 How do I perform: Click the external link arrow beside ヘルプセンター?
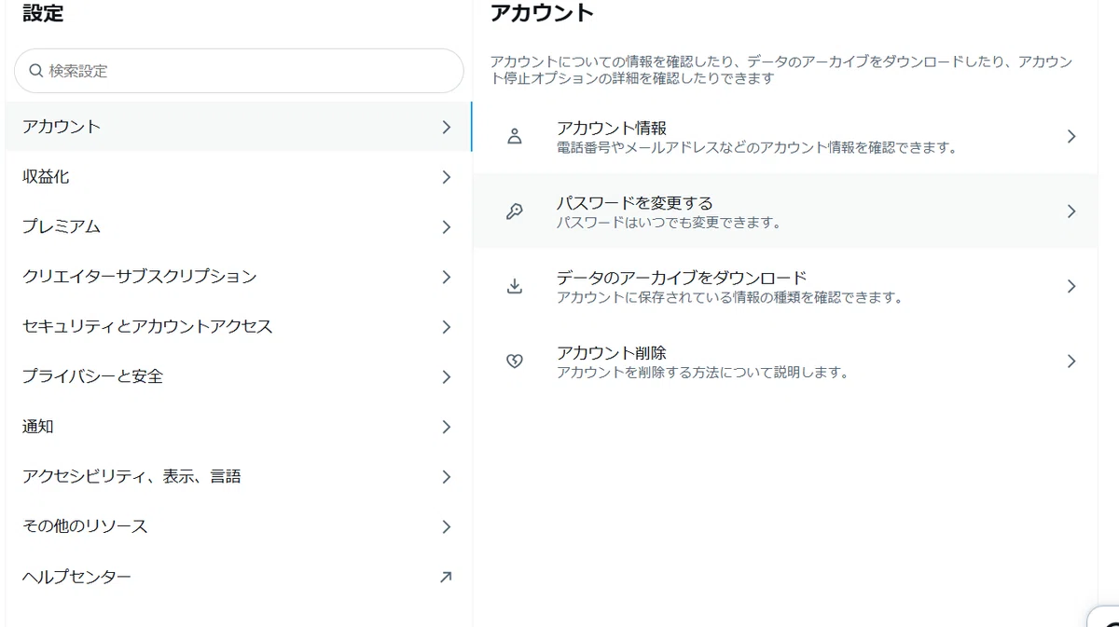(446, 577)
